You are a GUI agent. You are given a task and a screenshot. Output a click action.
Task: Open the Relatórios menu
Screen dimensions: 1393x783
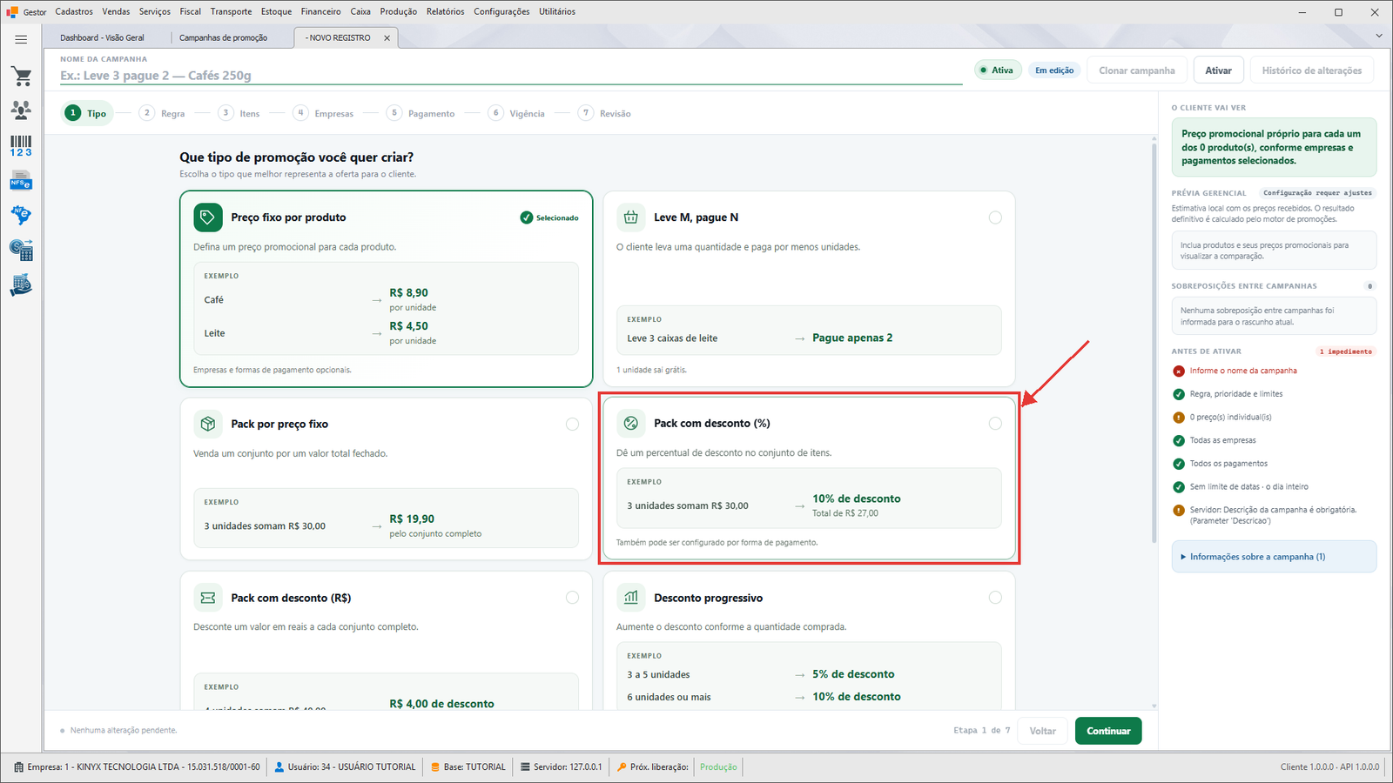(446, 11)
